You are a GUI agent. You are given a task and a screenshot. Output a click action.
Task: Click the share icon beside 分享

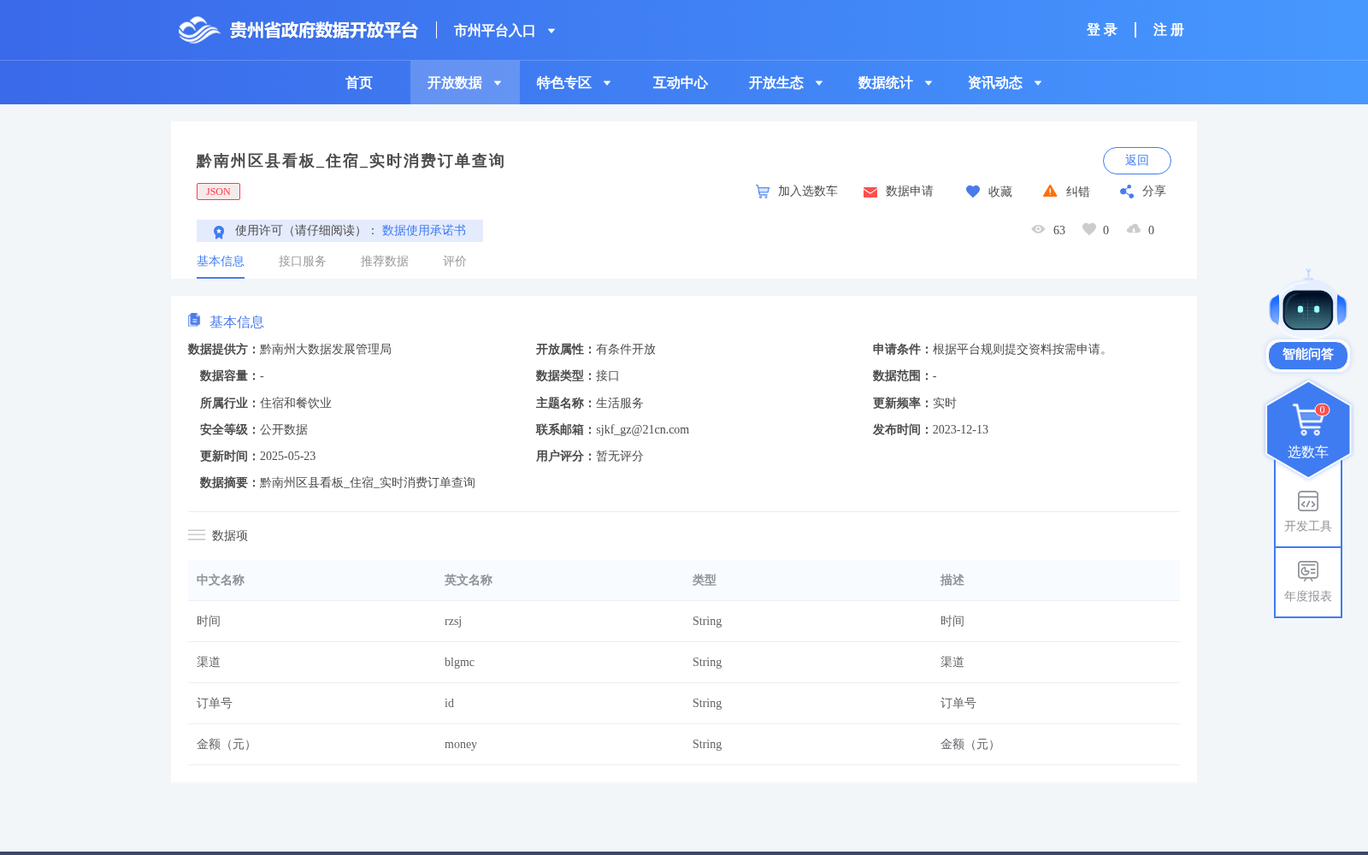1127,192
